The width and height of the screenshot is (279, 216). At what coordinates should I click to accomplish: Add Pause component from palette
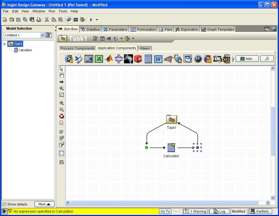coord(198,59)
